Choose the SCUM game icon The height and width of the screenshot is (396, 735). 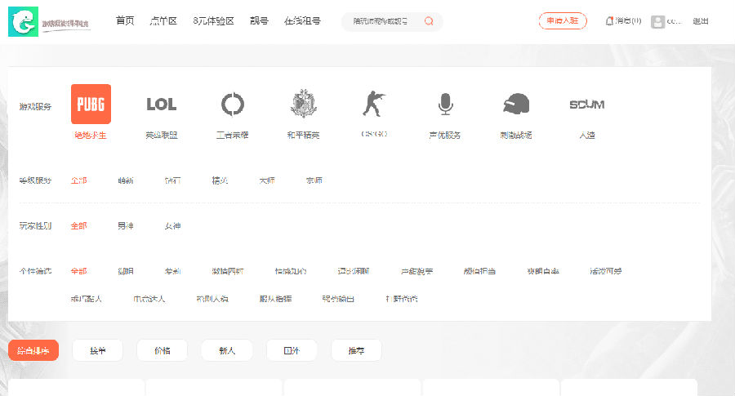586,104
